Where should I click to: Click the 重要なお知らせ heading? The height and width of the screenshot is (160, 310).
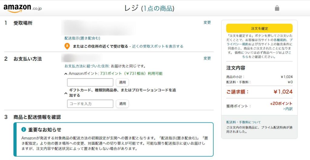point(45,130)
